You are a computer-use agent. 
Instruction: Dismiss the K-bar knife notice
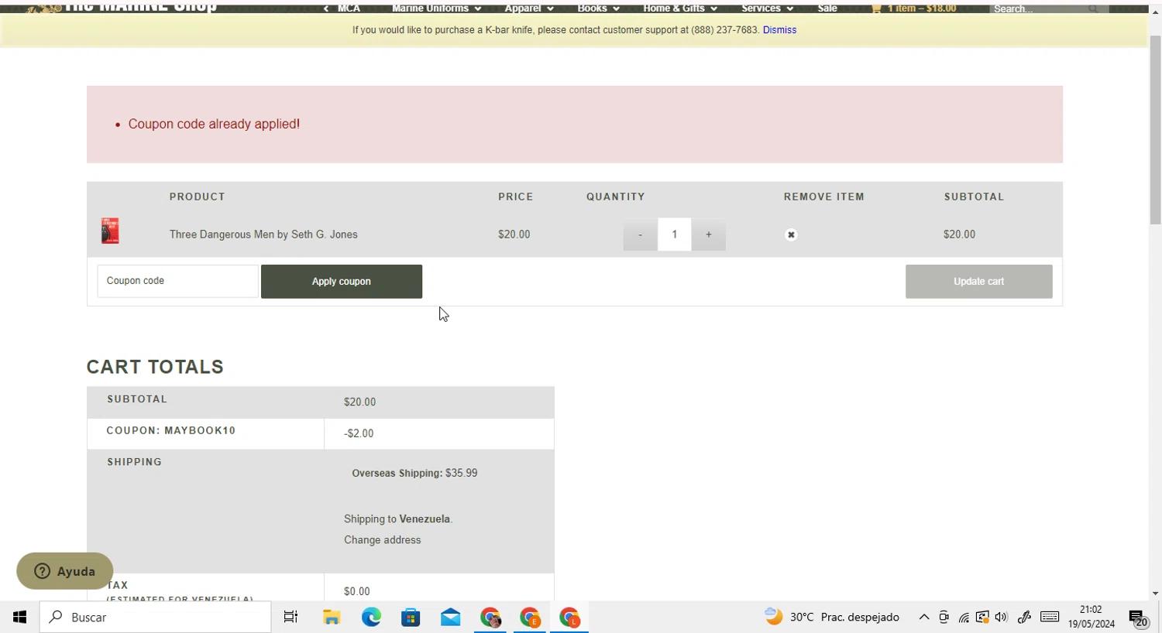[779, 30]
